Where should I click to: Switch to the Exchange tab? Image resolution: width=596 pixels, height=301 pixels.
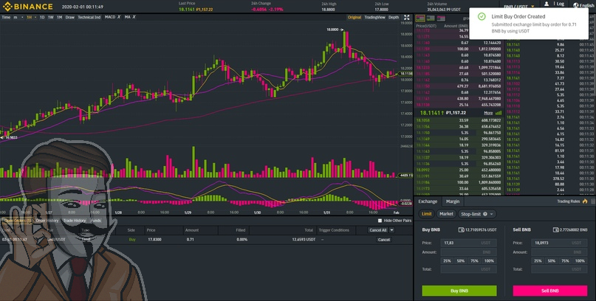click(x=428, y=201)
